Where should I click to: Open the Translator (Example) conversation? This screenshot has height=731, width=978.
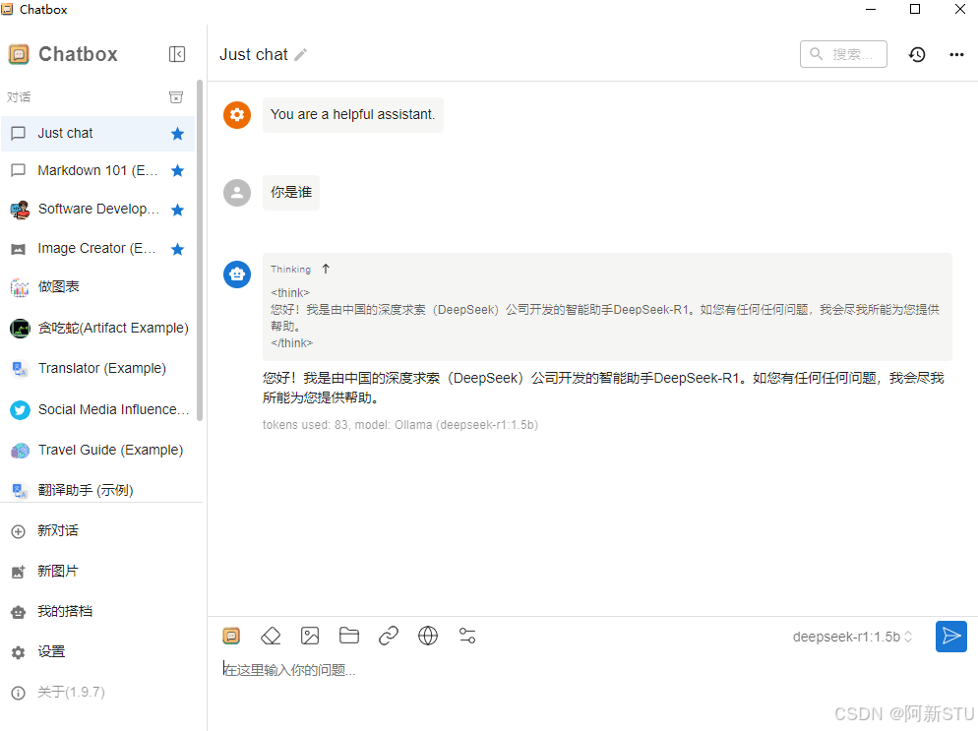click(x=98, y=369)
